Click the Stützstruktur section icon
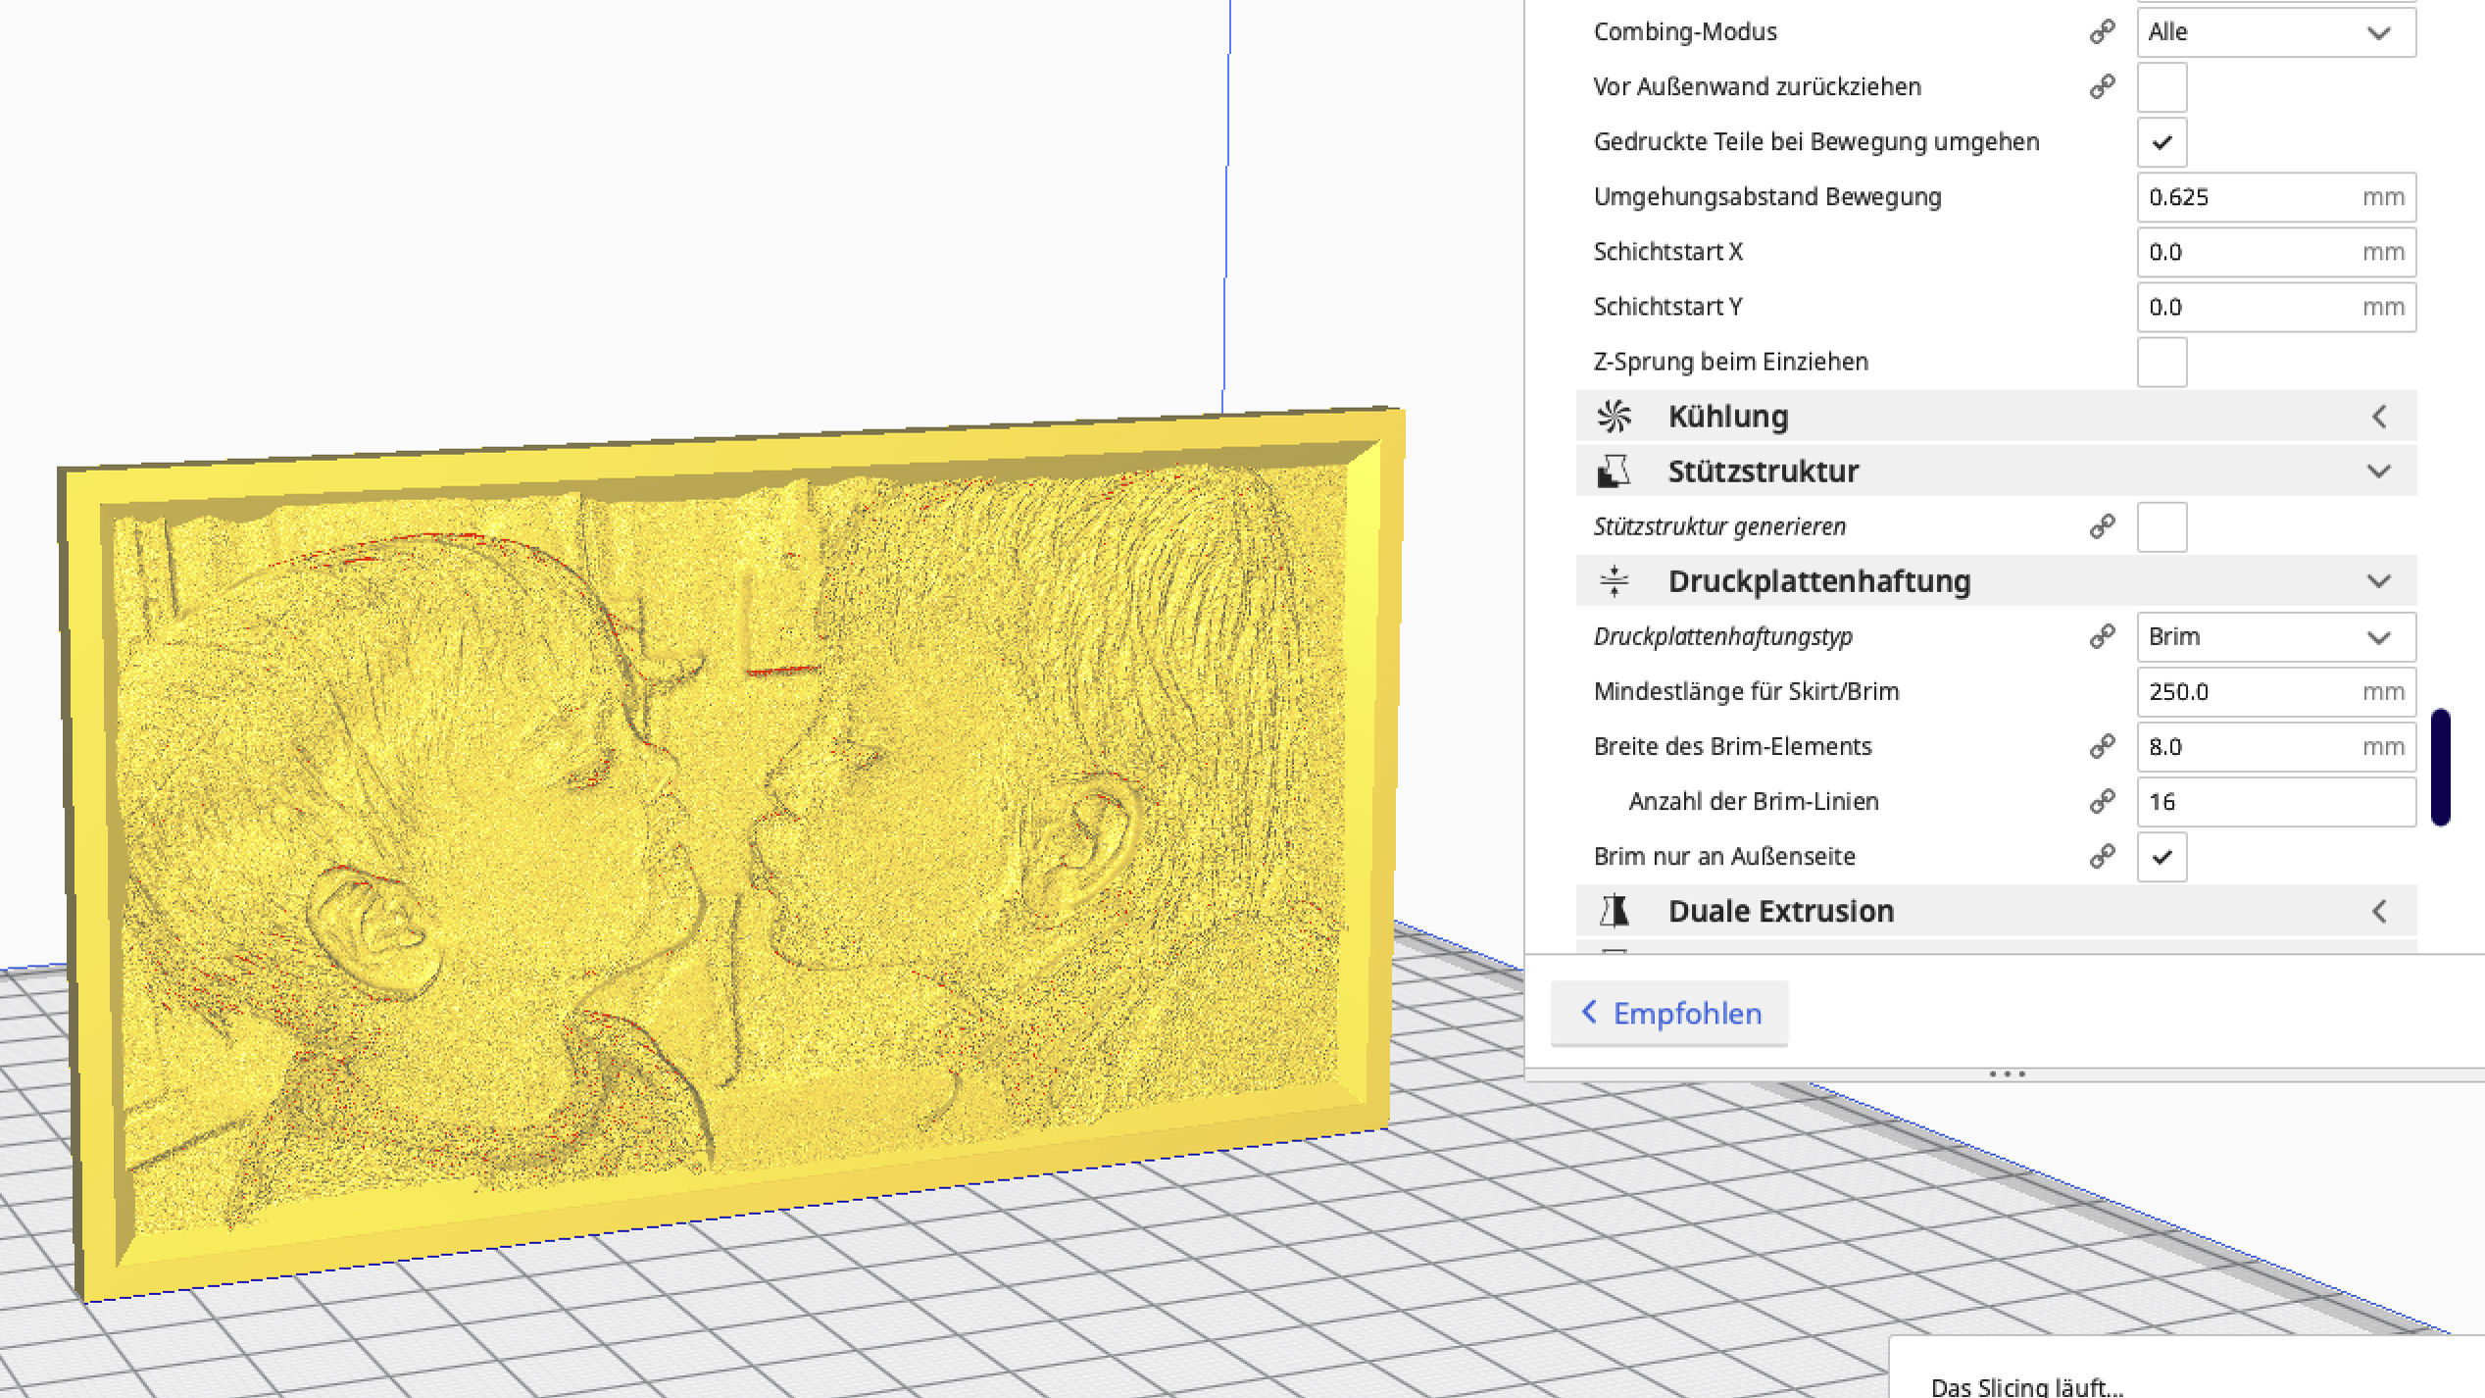This screenshot has width=2485, height=1398. pyautogui.click(x=1614, y=472)
